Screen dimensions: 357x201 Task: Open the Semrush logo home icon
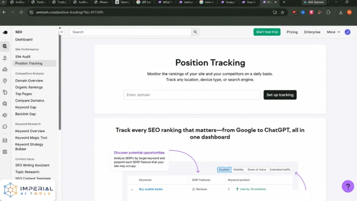5,32
